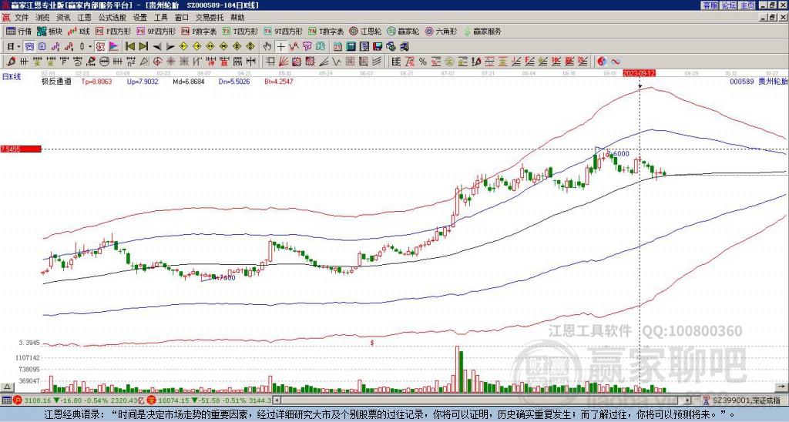789x422 pixels.
Task: Click the 极反通道 indicator name
Action: pyautogui.click(x=56, y=82)
